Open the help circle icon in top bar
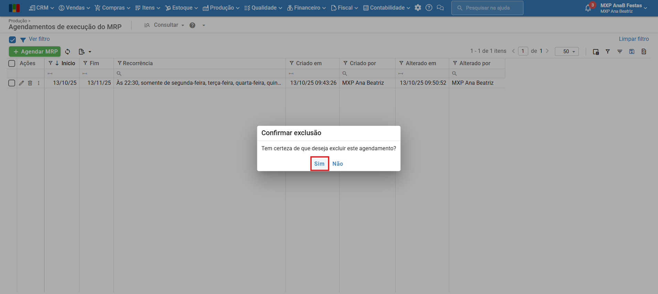Image resolution: width=658 pixels, height=294 pixels. point(429,8)
